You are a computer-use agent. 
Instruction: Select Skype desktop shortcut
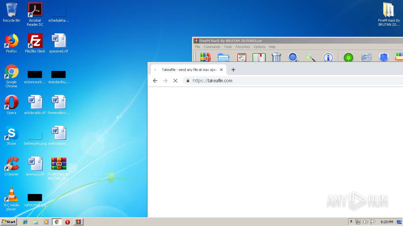[11, 136]
